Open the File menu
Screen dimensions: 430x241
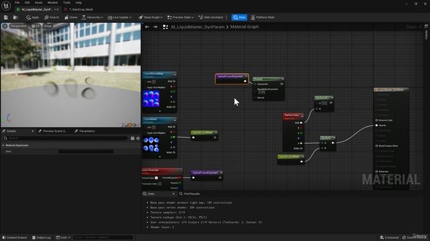pos(17,3)
